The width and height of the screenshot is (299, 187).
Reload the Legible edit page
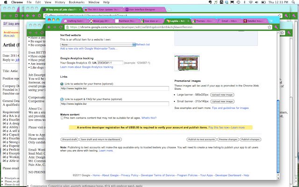point(61,27)
